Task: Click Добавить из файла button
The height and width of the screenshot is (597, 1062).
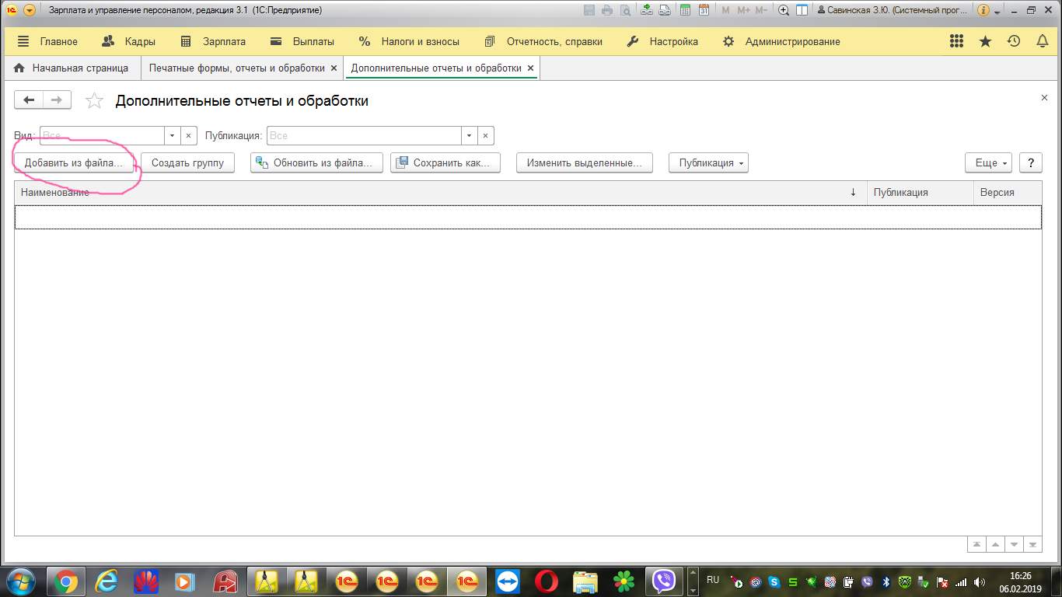Action: [x=74, y=162]
